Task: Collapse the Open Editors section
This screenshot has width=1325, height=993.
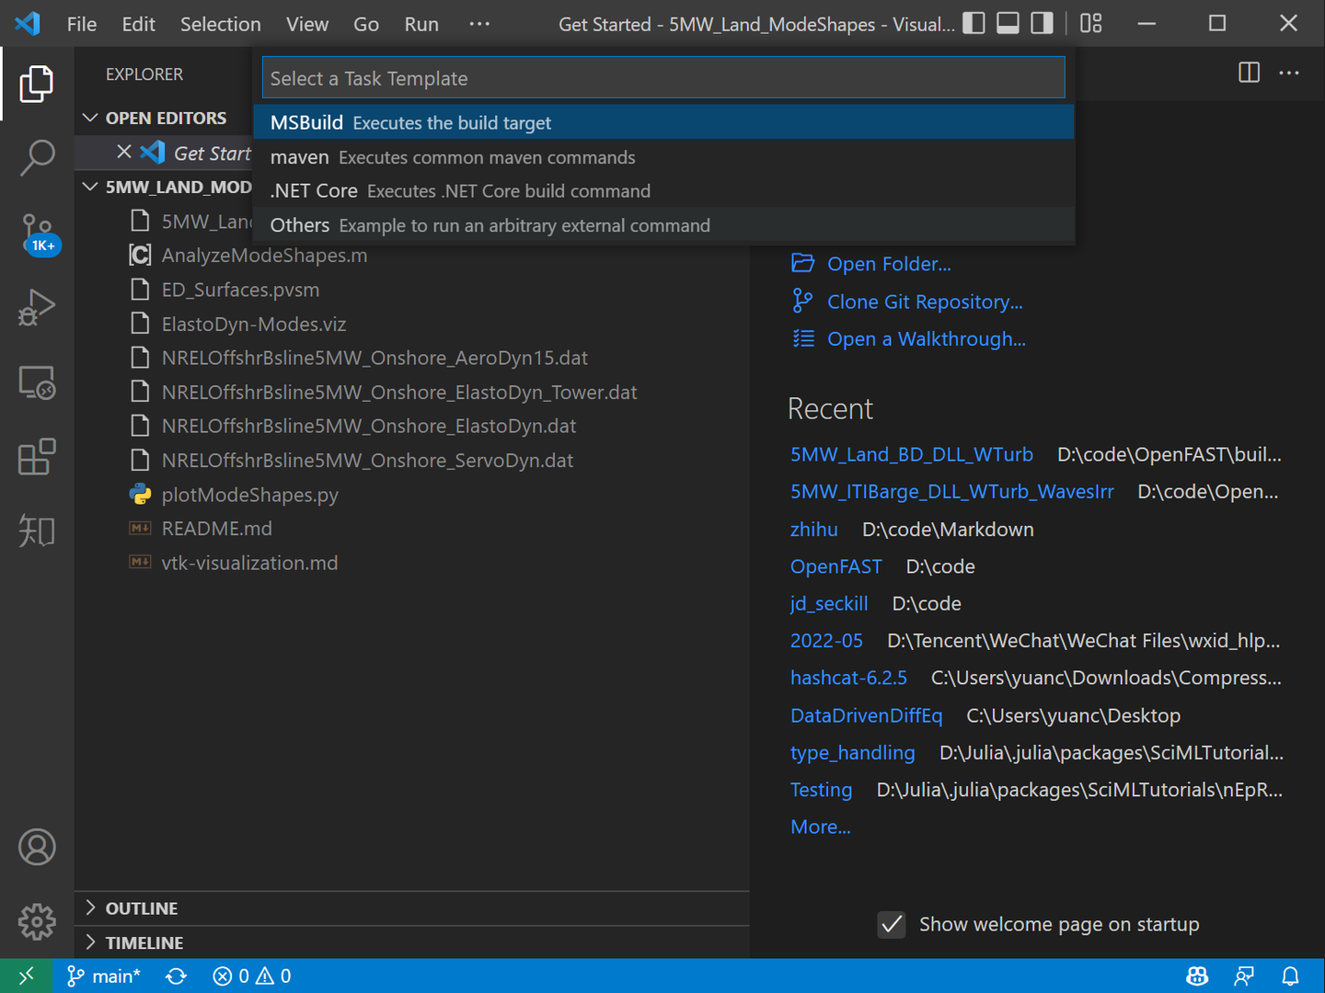Action: (90, 118)
